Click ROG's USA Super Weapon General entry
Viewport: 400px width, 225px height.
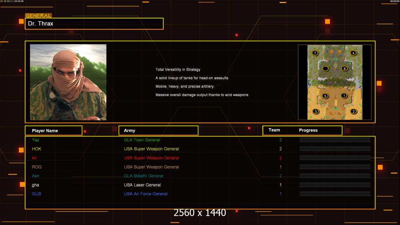pyautogui.click(x=151, y=167)
